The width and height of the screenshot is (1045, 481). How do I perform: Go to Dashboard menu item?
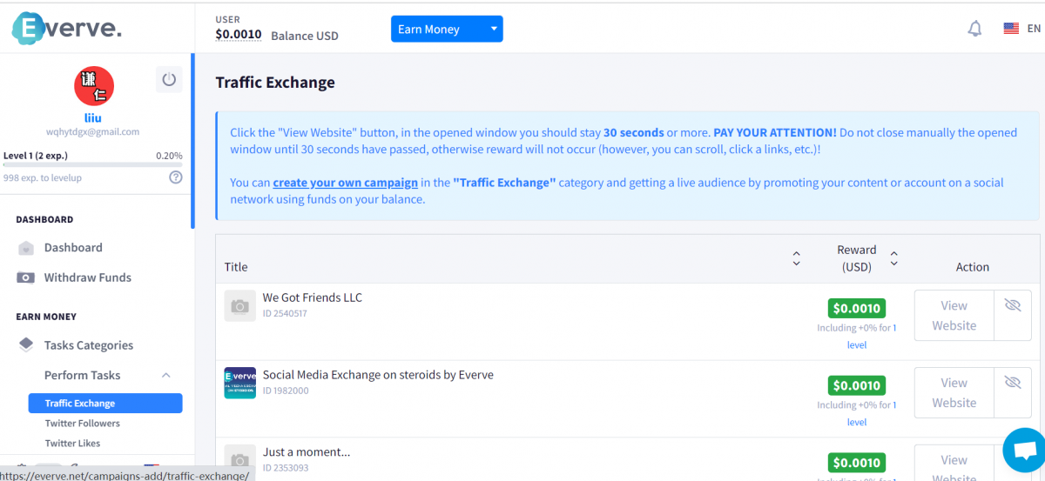[73, 248]
